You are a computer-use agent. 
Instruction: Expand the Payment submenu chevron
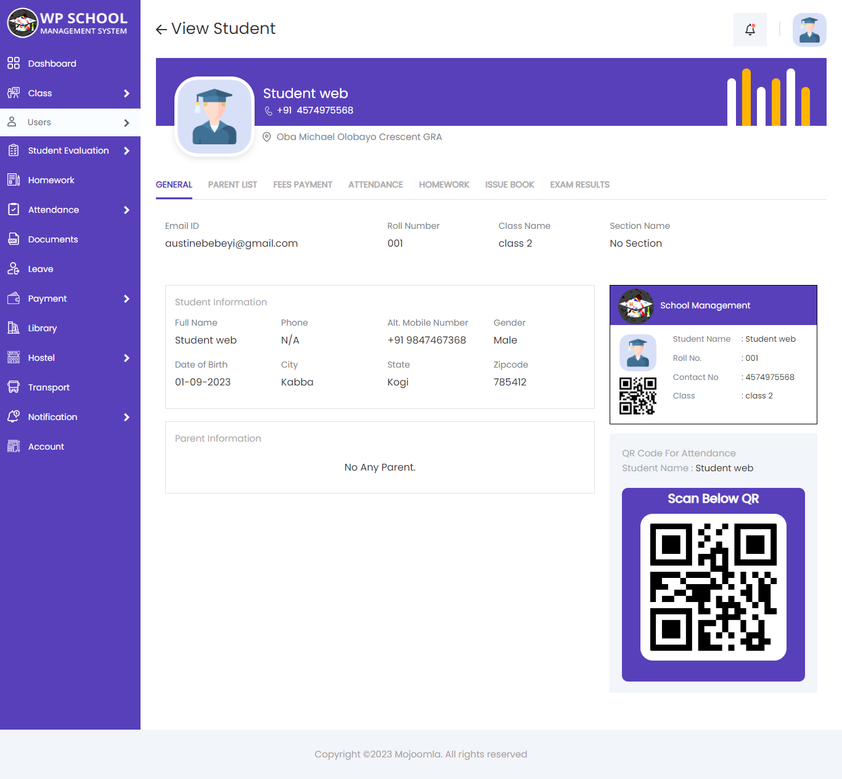[x=126, y=299]
